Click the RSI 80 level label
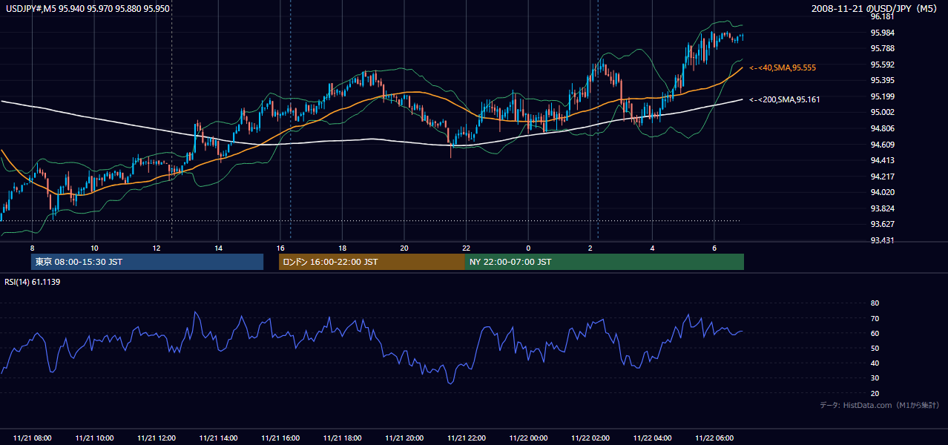 pos(875,303)
